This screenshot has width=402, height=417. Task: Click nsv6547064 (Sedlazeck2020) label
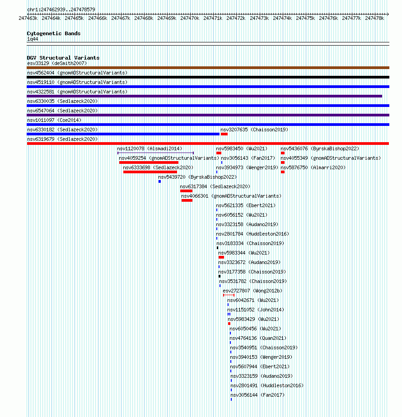coord(62,111)
